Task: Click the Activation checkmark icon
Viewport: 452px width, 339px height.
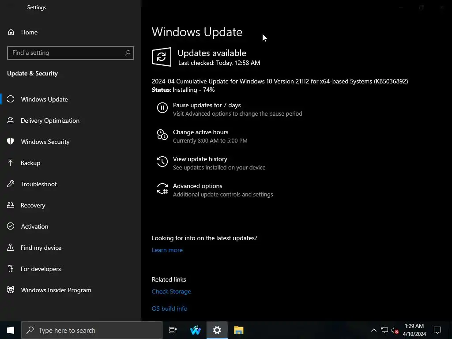Action: [x=11, y=226]
